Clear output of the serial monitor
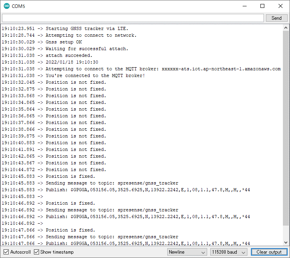Screen dimensions: 290x258 (269, 252)
